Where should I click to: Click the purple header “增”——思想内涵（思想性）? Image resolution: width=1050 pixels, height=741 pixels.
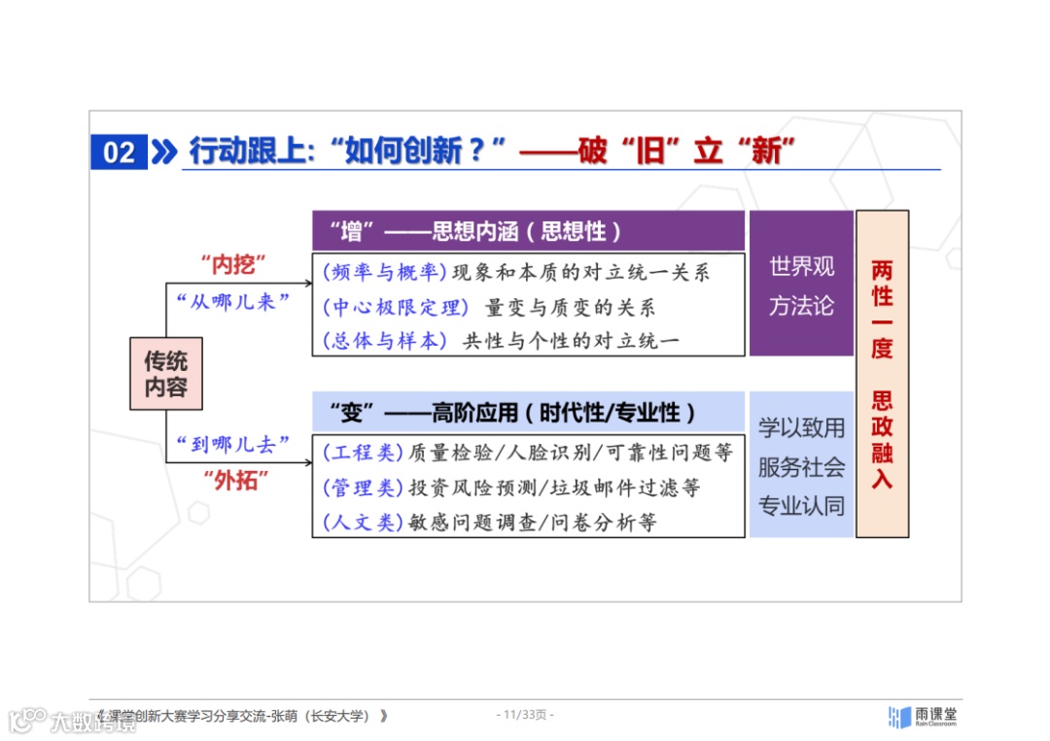(528, 231)
